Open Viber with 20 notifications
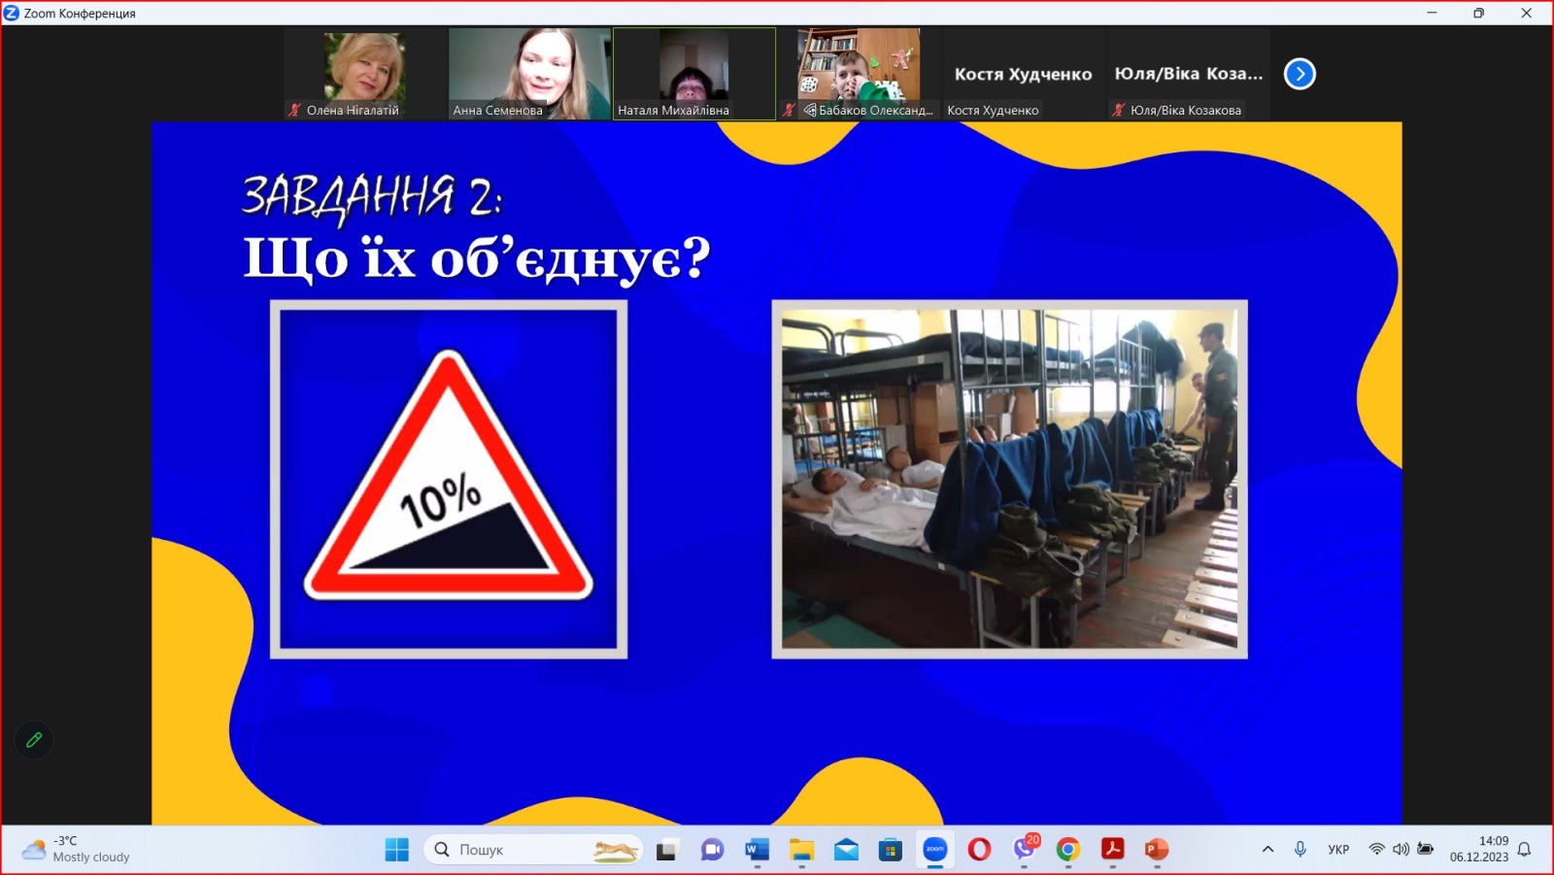 pyautogui.click(x=1024, y=850)
